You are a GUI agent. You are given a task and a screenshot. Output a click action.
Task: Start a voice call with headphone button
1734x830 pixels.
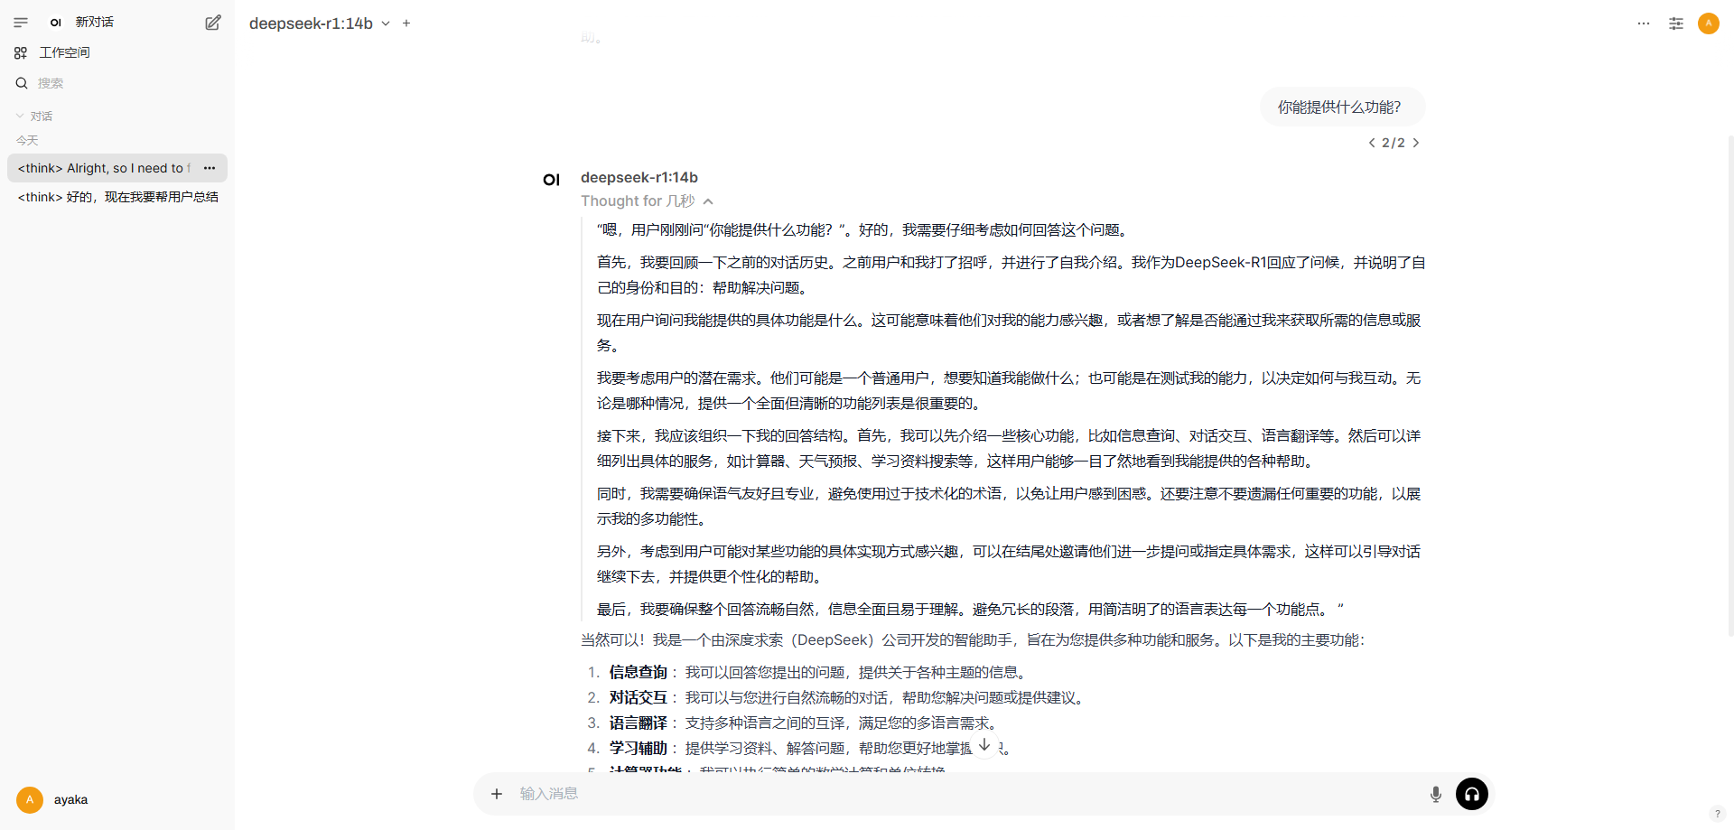point(1472,794)
